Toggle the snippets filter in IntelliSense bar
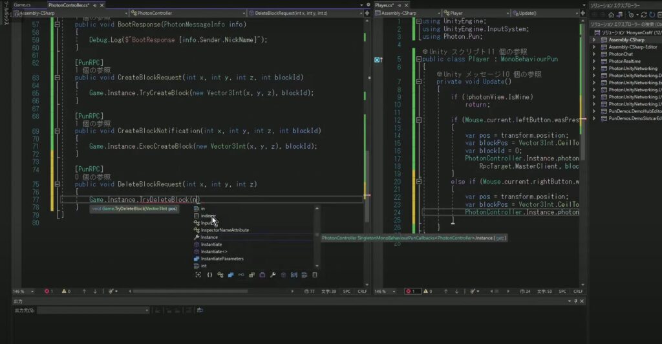The height and width of the screenshot is (344, 662). (x=315, y=275)
